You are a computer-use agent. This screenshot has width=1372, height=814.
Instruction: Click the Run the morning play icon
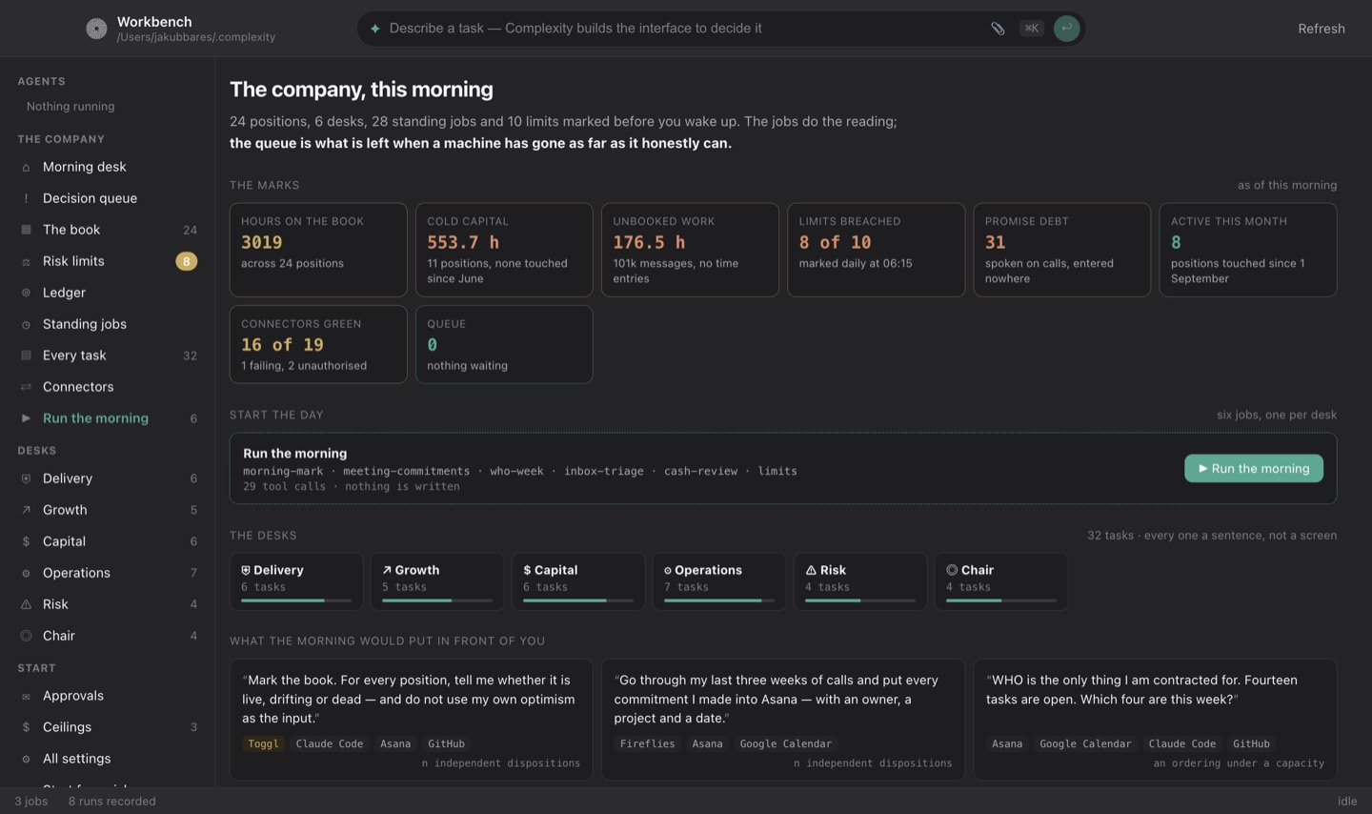[x=26, y=418]
